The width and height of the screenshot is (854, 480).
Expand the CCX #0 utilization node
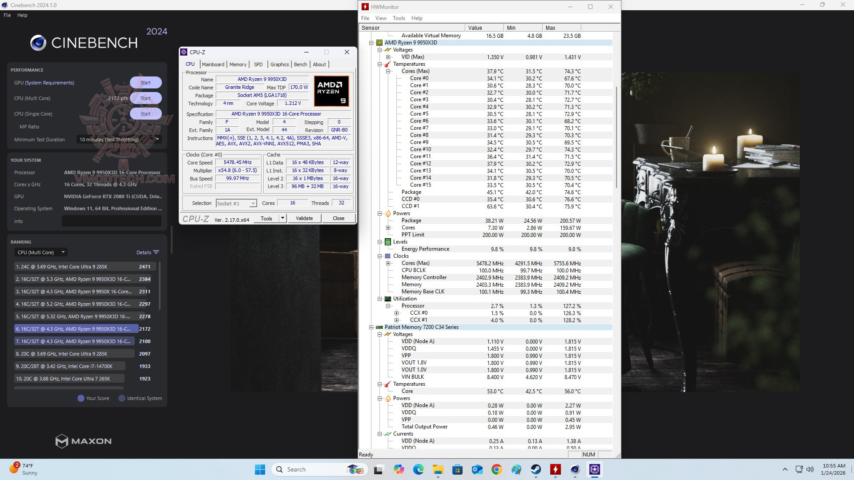(396, 313)
